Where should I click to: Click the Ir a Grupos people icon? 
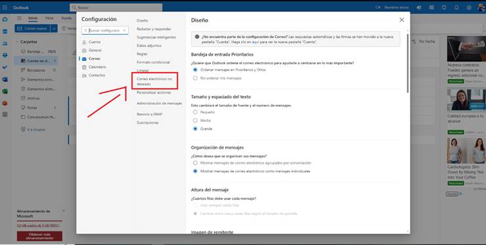coord(23,129)
